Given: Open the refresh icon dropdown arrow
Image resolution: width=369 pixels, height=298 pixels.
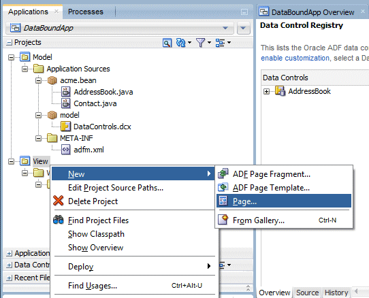Looking at the screenshot, I should [189, 43].
